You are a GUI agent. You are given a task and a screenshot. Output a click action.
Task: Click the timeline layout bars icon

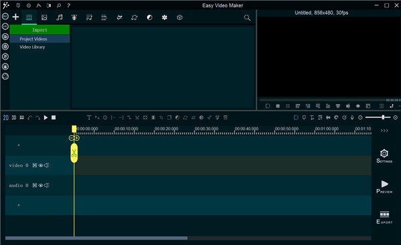pos(22,117)
